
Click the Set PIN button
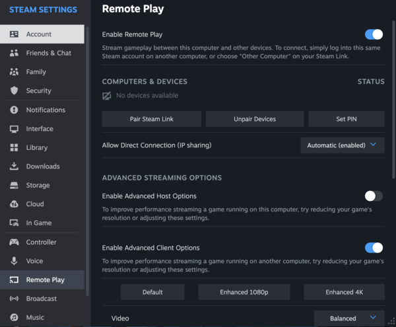(346, 119)
